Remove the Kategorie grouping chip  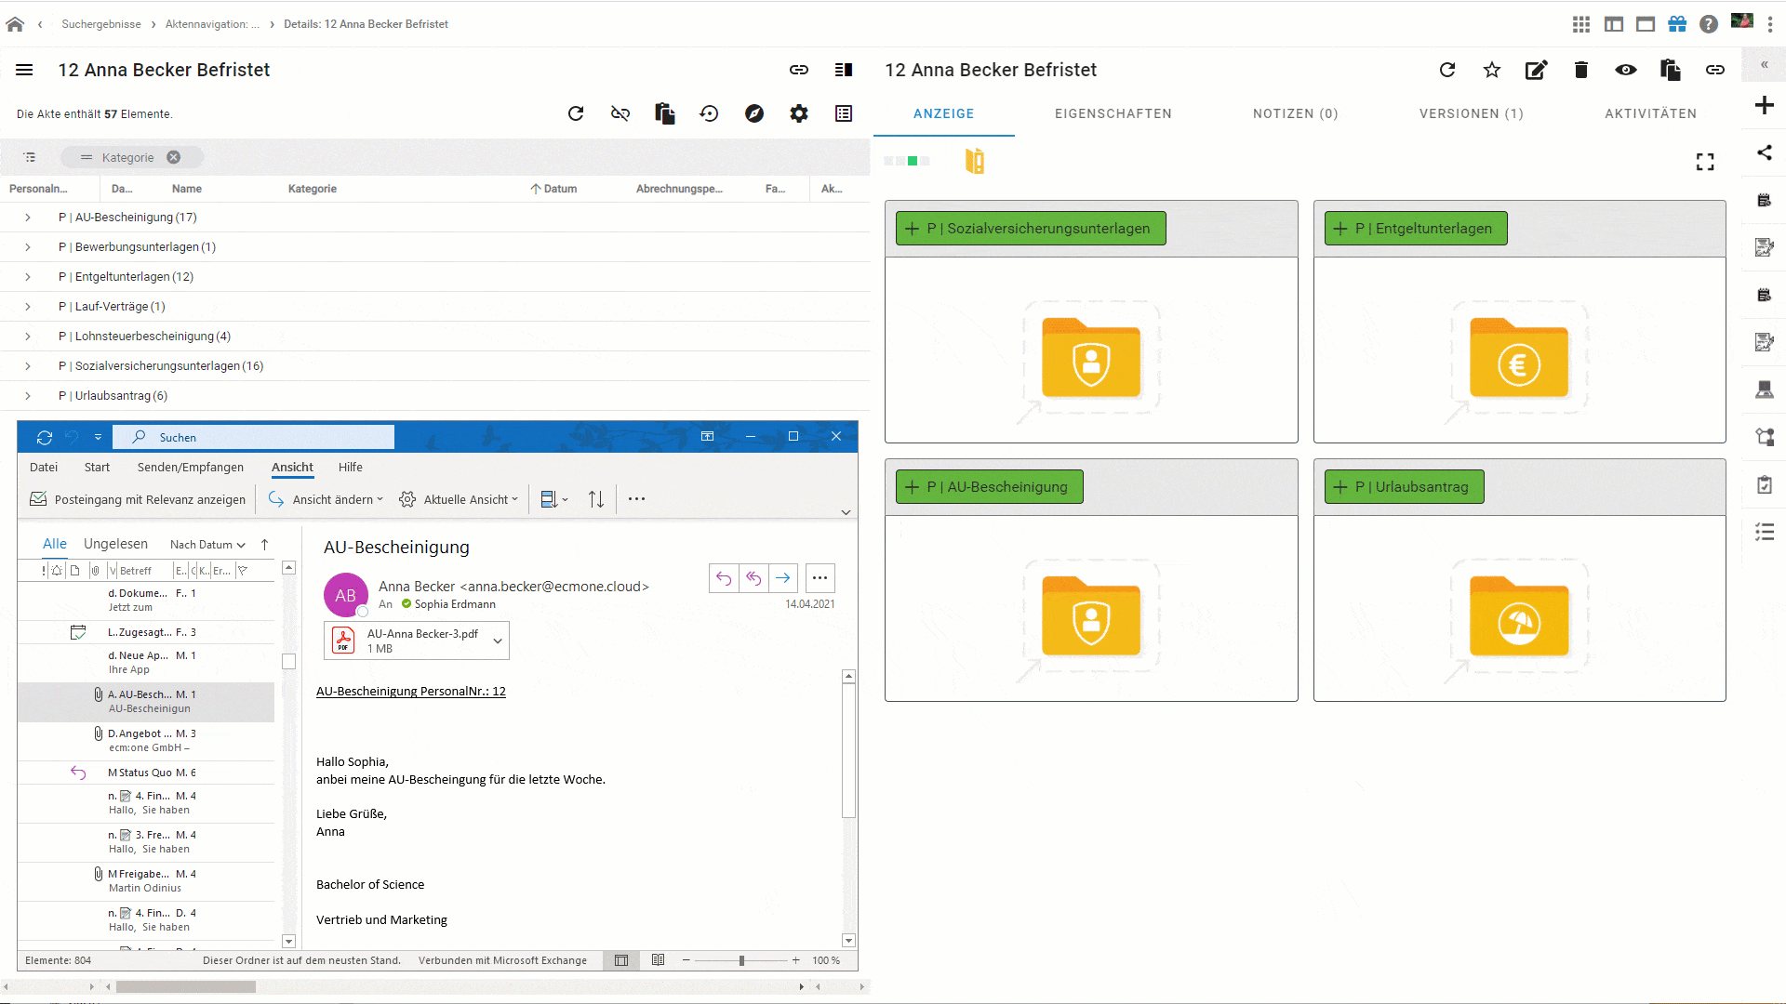(x=174, y=157)
